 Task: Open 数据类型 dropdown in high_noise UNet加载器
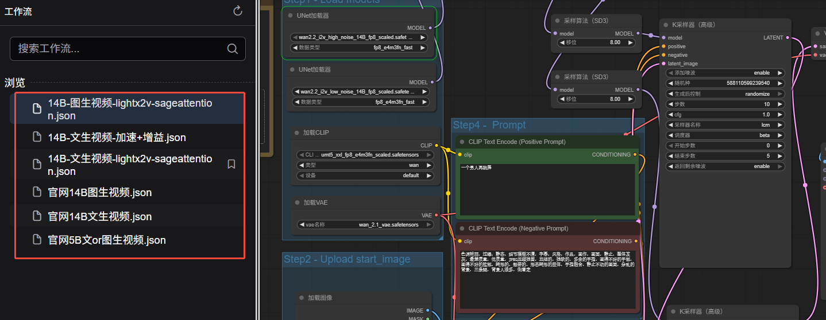(359, 48)
